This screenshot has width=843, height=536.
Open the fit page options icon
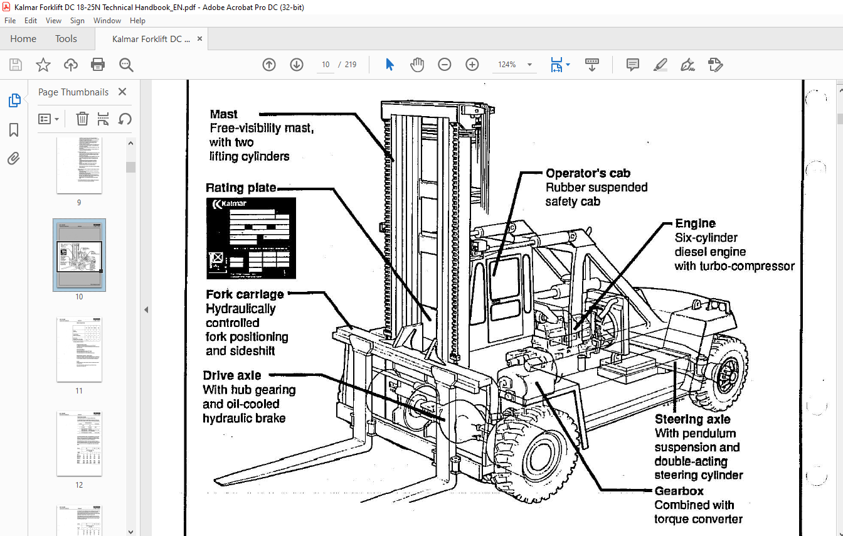(556, 65)
